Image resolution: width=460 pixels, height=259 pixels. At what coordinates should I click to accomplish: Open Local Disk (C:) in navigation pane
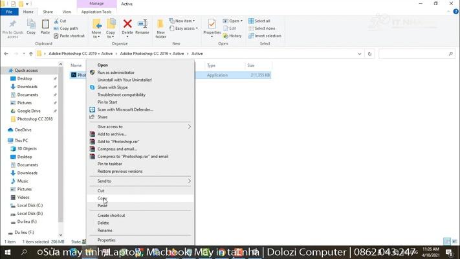pos(30,205)
